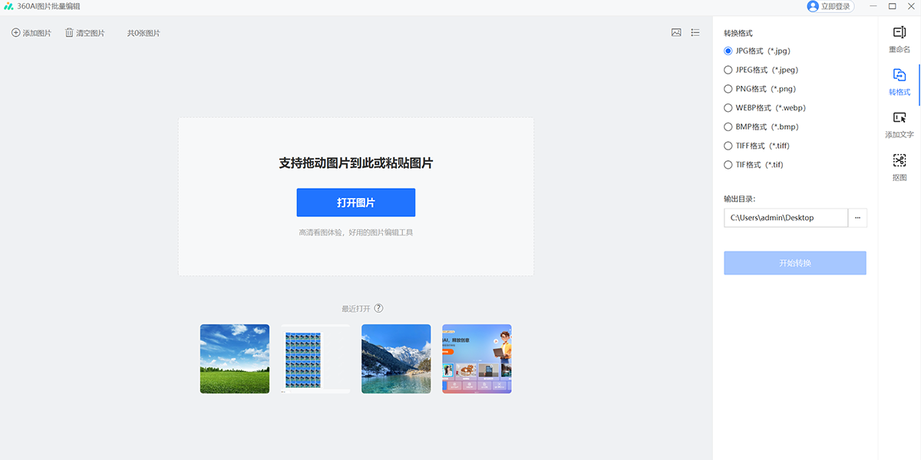Browse output directory with ellipsis button

click(x=857, y=218)
